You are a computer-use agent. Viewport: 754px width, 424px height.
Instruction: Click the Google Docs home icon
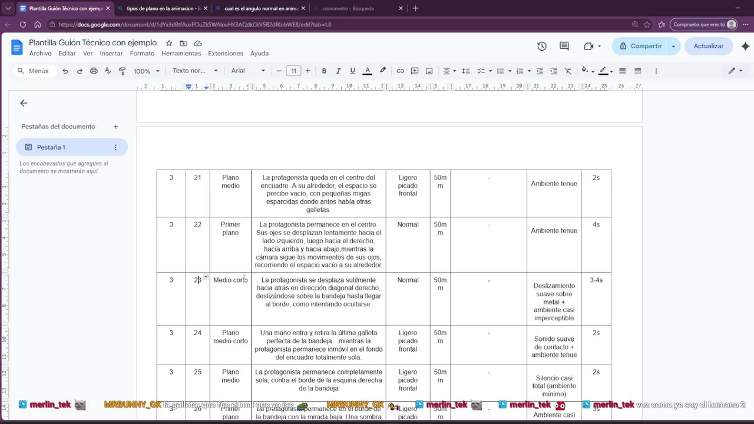16,48
